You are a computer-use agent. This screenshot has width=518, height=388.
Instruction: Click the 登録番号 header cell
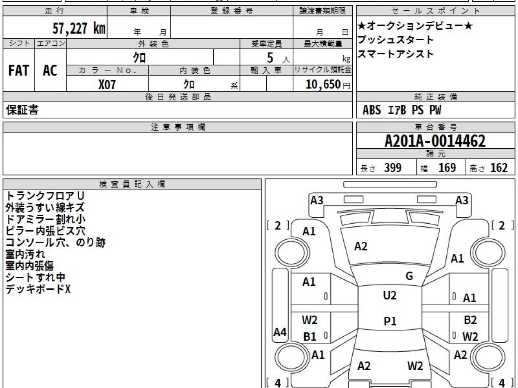[x=232, y=11]
